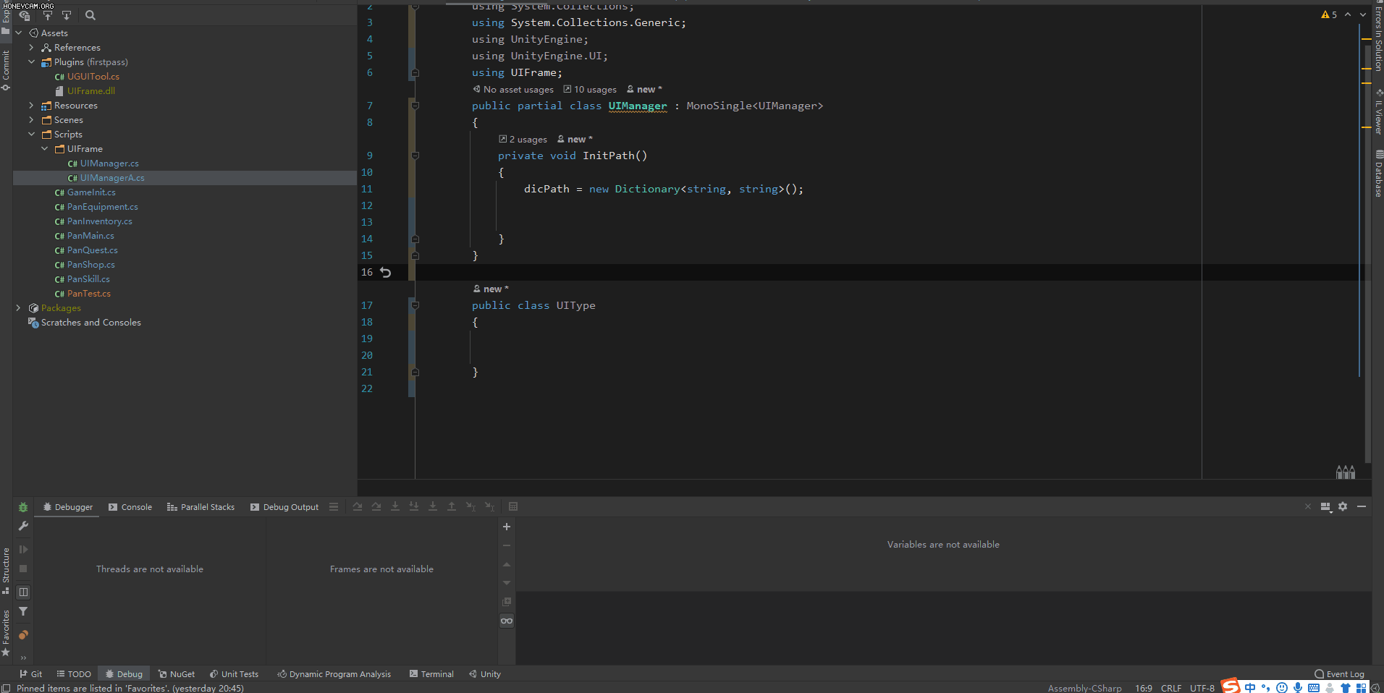Screen dimensions: 1384x693
Task: Click the Sogou S input method icon
Action: (1231, 685)
